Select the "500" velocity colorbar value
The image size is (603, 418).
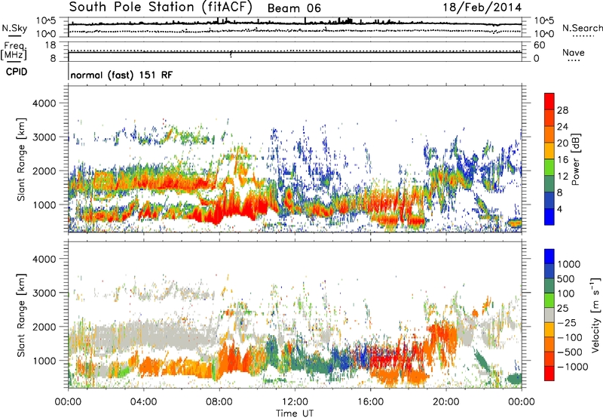565,279
